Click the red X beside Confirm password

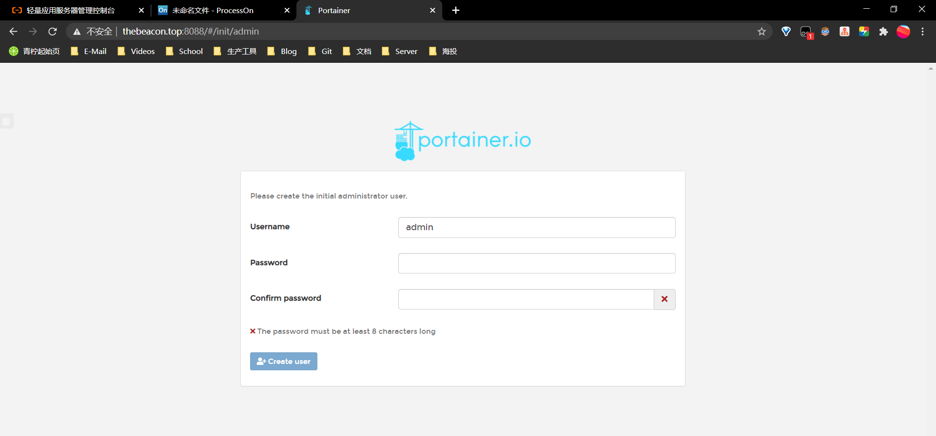pyautogui.click(x=664, y=299)
